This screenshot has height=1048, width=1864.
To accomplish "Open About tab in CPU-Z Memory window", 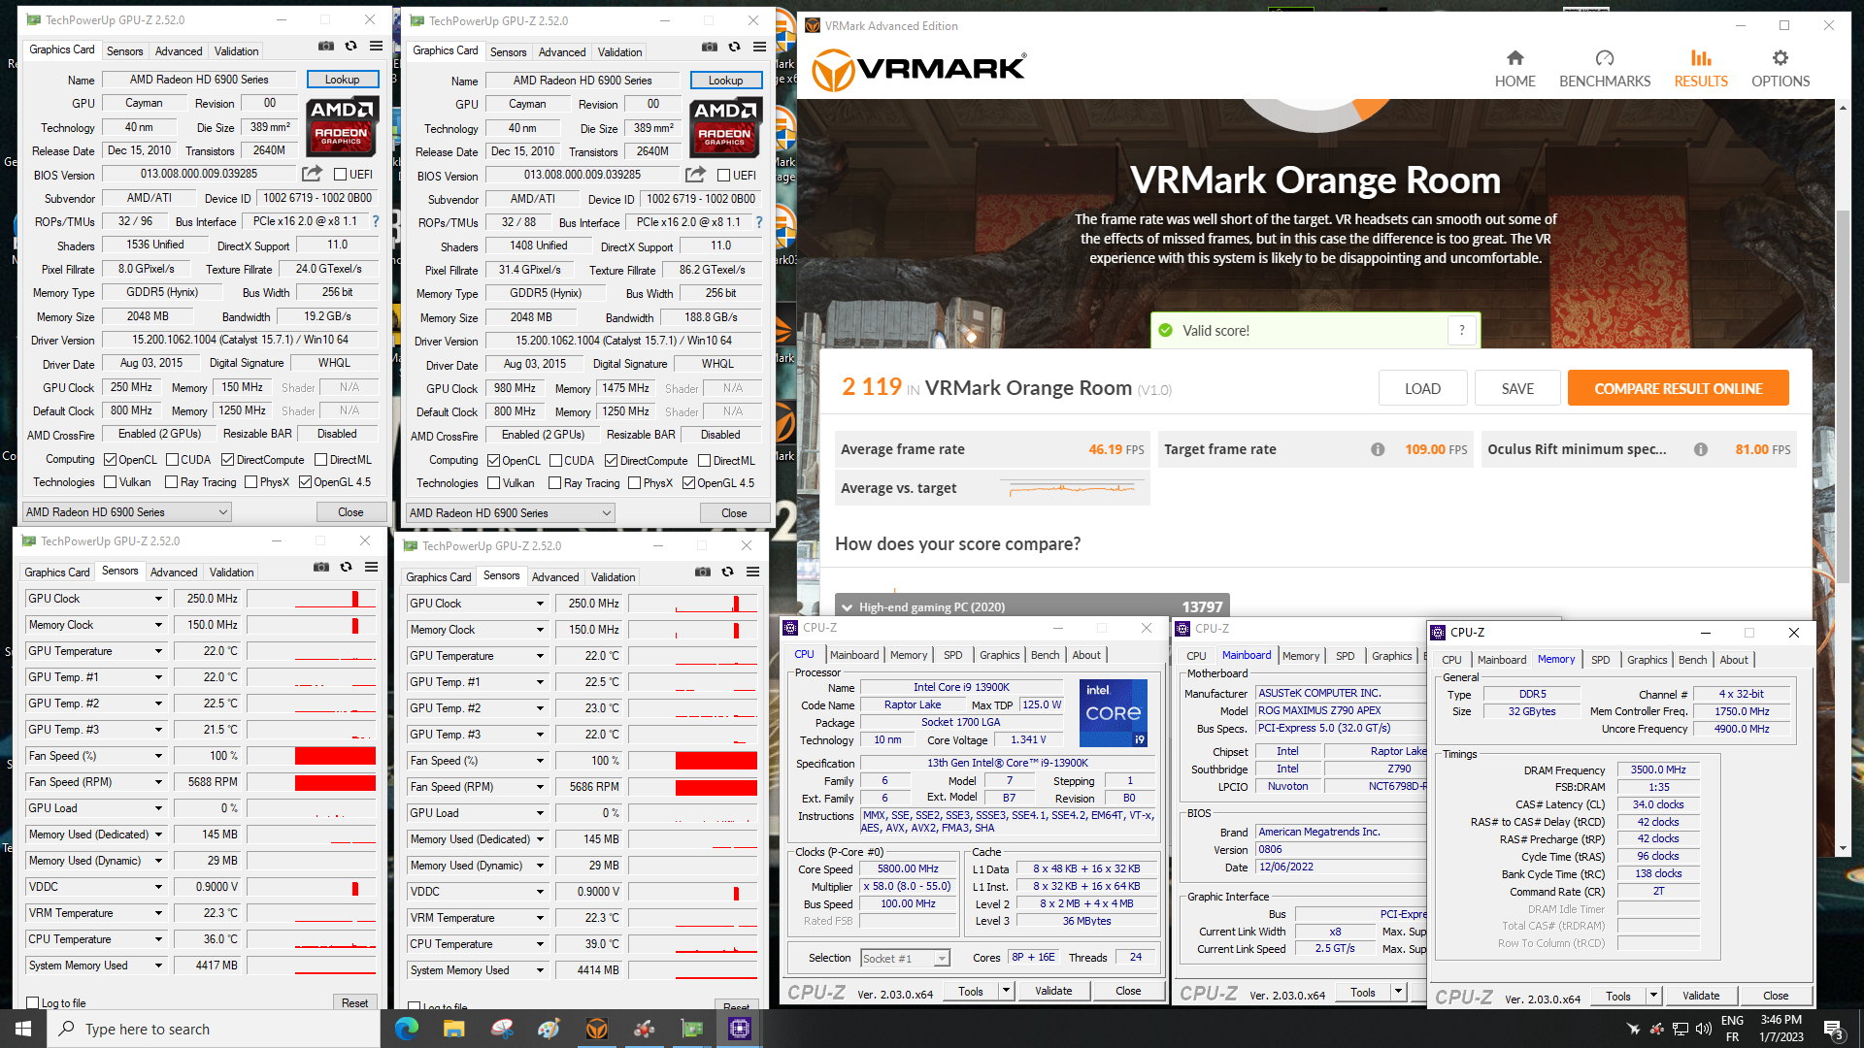I will click(x=1734, y=660).
